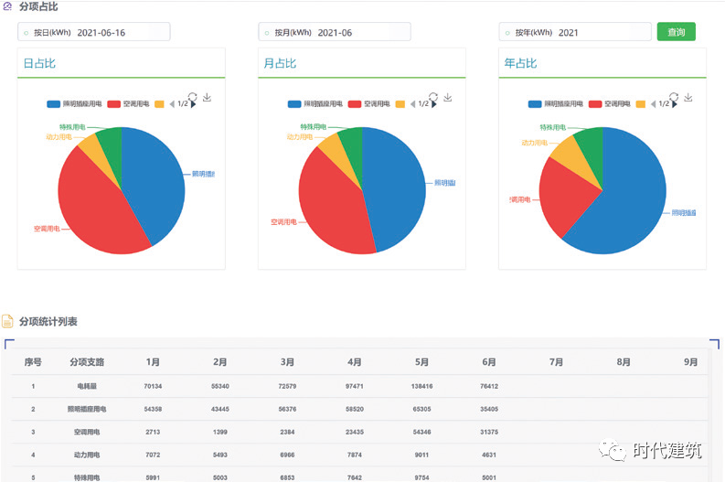Screen dimensions: 725x482
Task: Select the 年占比 panel header
Action: [x=520, y=64]
